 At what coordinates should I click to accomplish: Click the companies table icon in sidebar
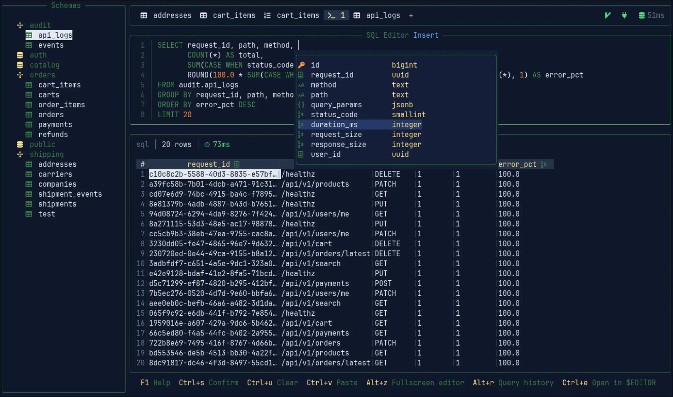29,184
